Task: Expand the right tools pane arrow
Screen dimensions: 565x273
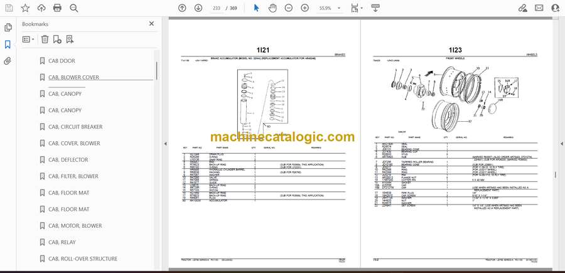Action: click(561, 144)
